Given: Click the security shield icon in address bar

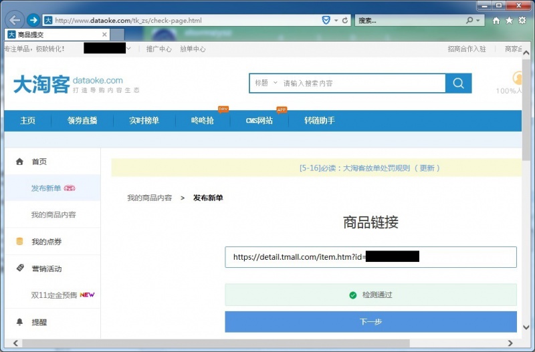Looking at the screenshot, I should pos(326,21).
